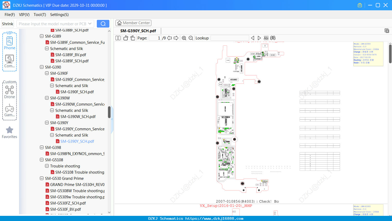The width and height of the screenshot is (392, 221).
Task: Toggle the Abi whole-word match icon
Action: point(266,38)
